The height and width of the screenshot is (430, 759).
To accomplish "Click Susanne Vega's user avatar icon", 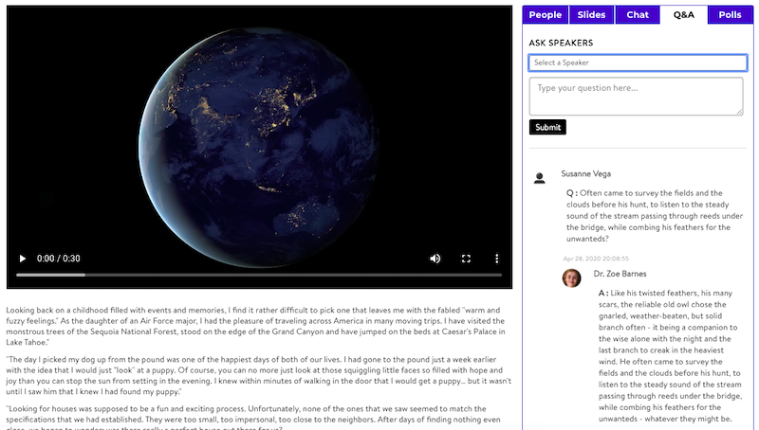I will (x=539, y=178).
